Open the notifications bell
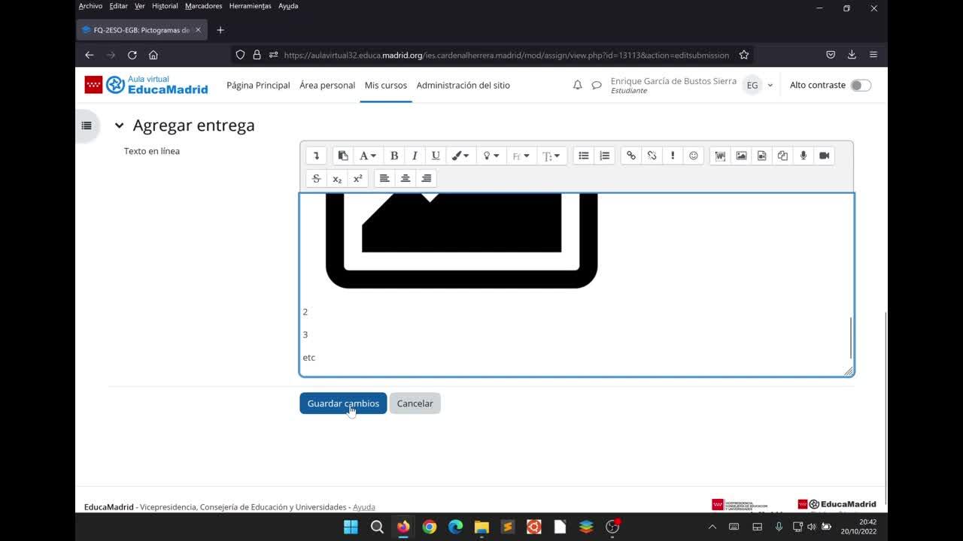 pyautogui.click(x=577, y=86)
